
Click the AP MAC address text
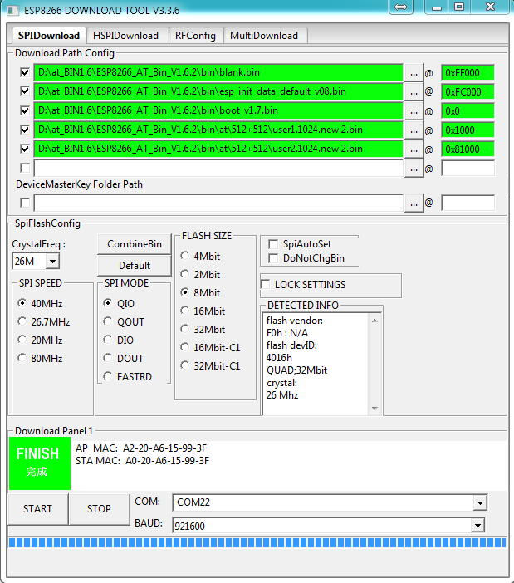tap(141, 448)
